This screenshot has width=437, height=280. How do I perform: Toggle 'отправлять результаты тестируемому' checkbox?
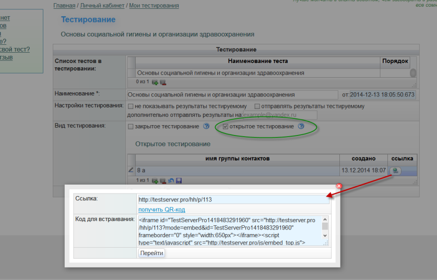click(x=257, y=106)
